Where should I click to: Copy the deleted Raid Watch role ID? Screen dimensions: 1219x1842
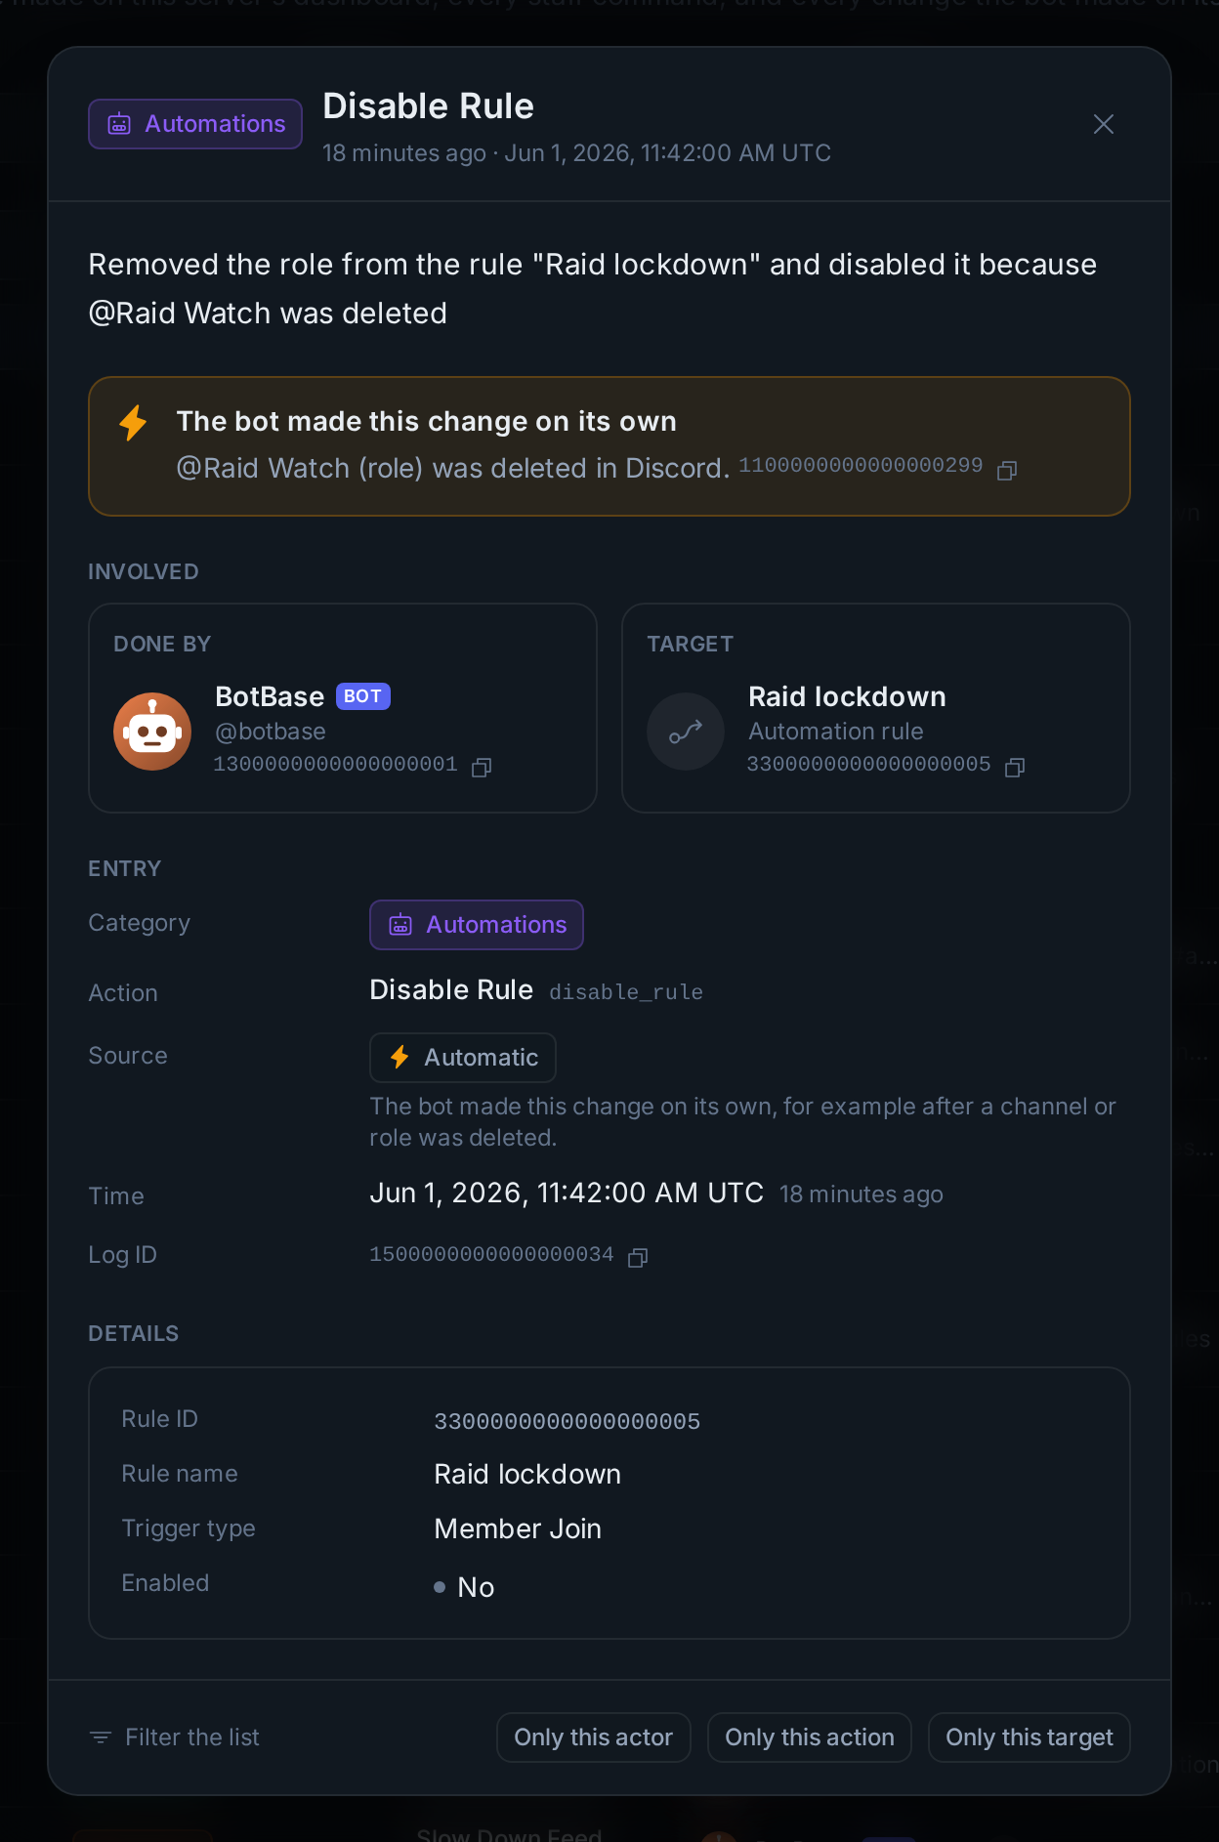[x=1007, y=471]
